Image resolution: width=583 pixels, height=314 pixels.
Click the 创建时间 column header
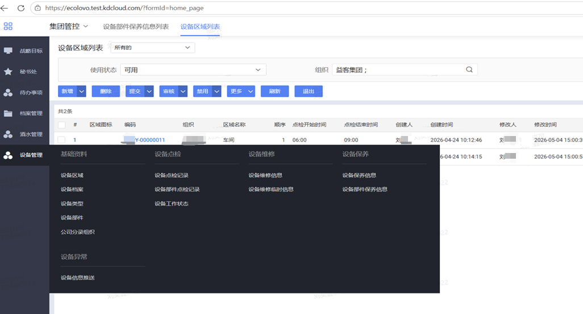(442, 125)
